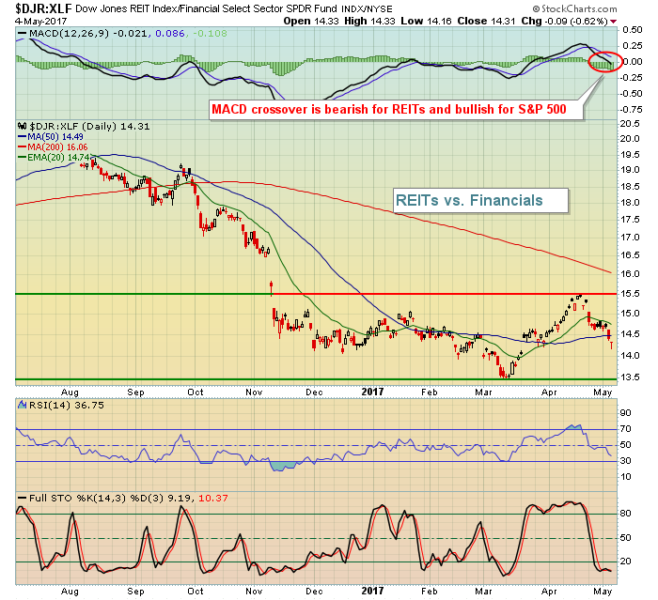This screenshot has width=658, height=600.
Task: Click the 2017 label on the bottom axis
Action: pos(372,591)
